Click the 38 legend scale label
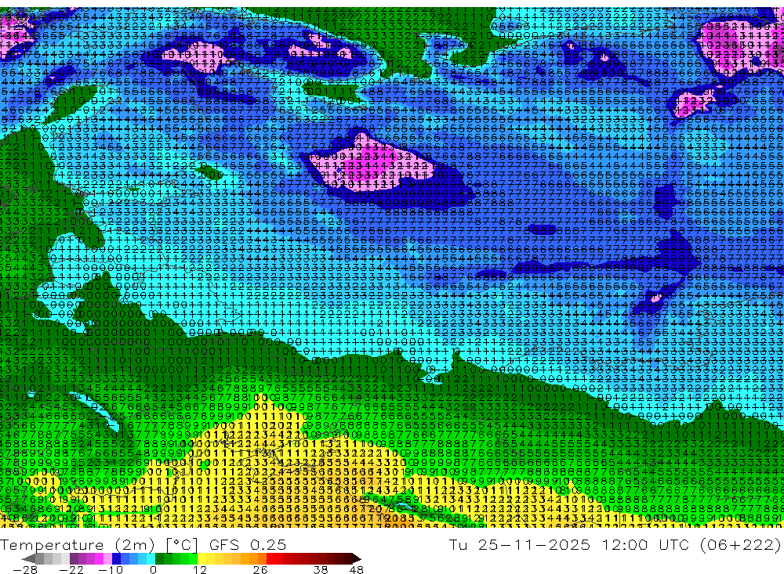 pyautogui.click(x=321, y=569)
